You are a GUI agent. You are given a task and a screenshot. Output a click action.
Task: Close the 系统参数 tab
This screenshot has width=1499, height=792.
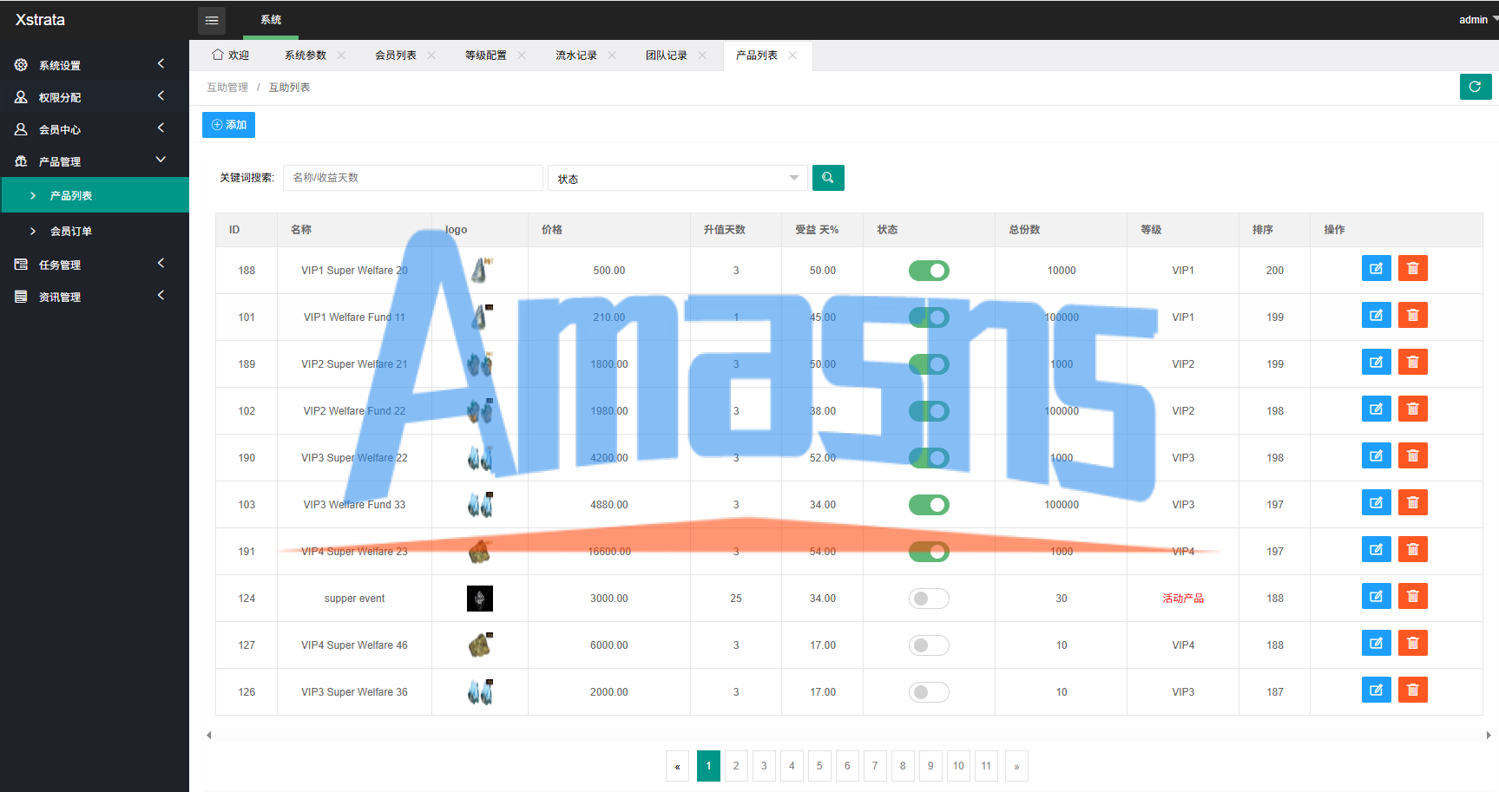coord(341,56)
